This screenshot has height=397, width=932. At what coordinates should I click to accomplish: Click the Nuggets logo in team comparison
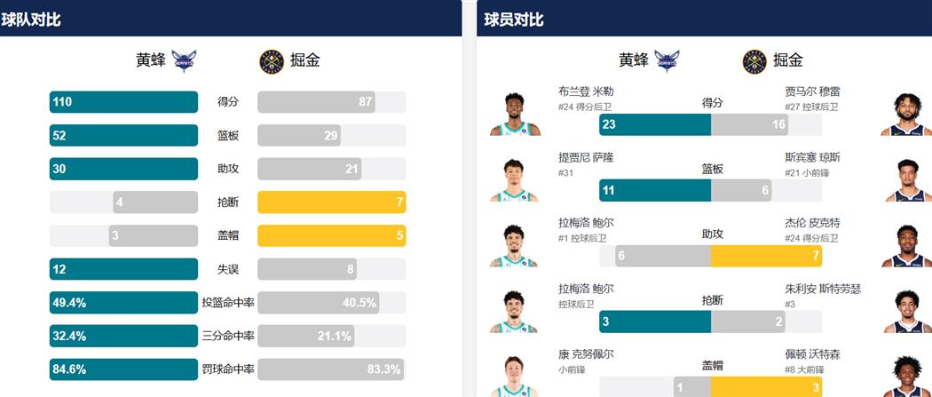click(x=271, y=60)
